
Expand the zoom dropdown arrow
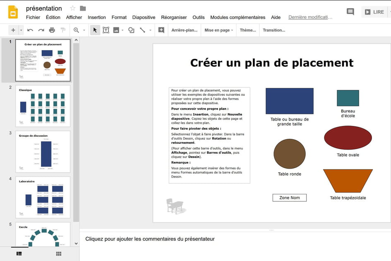(x=84, y=30)
